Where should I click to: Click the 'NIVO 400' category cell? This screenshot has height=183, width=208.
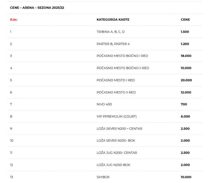104,104
